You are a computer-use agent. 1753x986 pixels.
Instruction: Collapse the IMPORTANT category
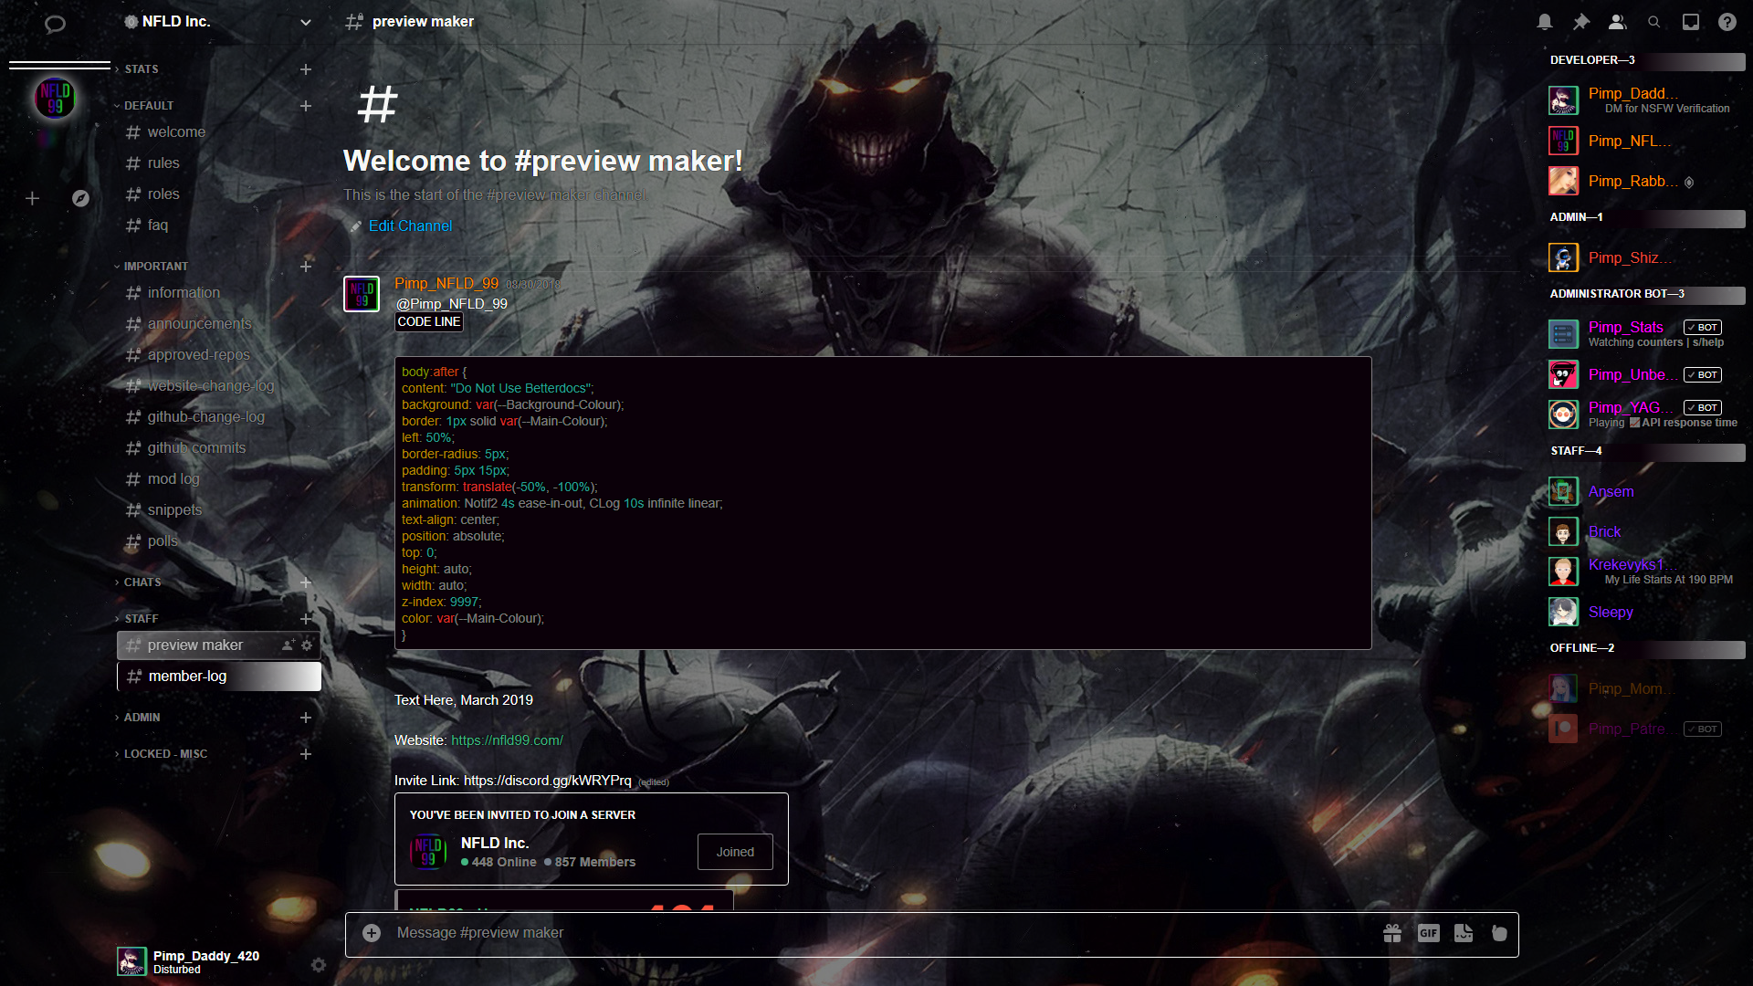155,267
